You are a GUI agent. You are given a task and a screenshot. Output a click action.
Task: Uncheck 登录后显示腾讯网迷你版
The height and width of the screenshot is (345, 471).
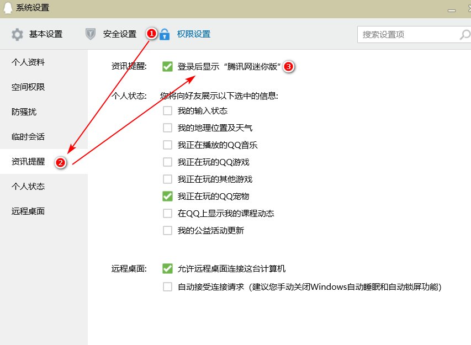[x=167, y=66]
